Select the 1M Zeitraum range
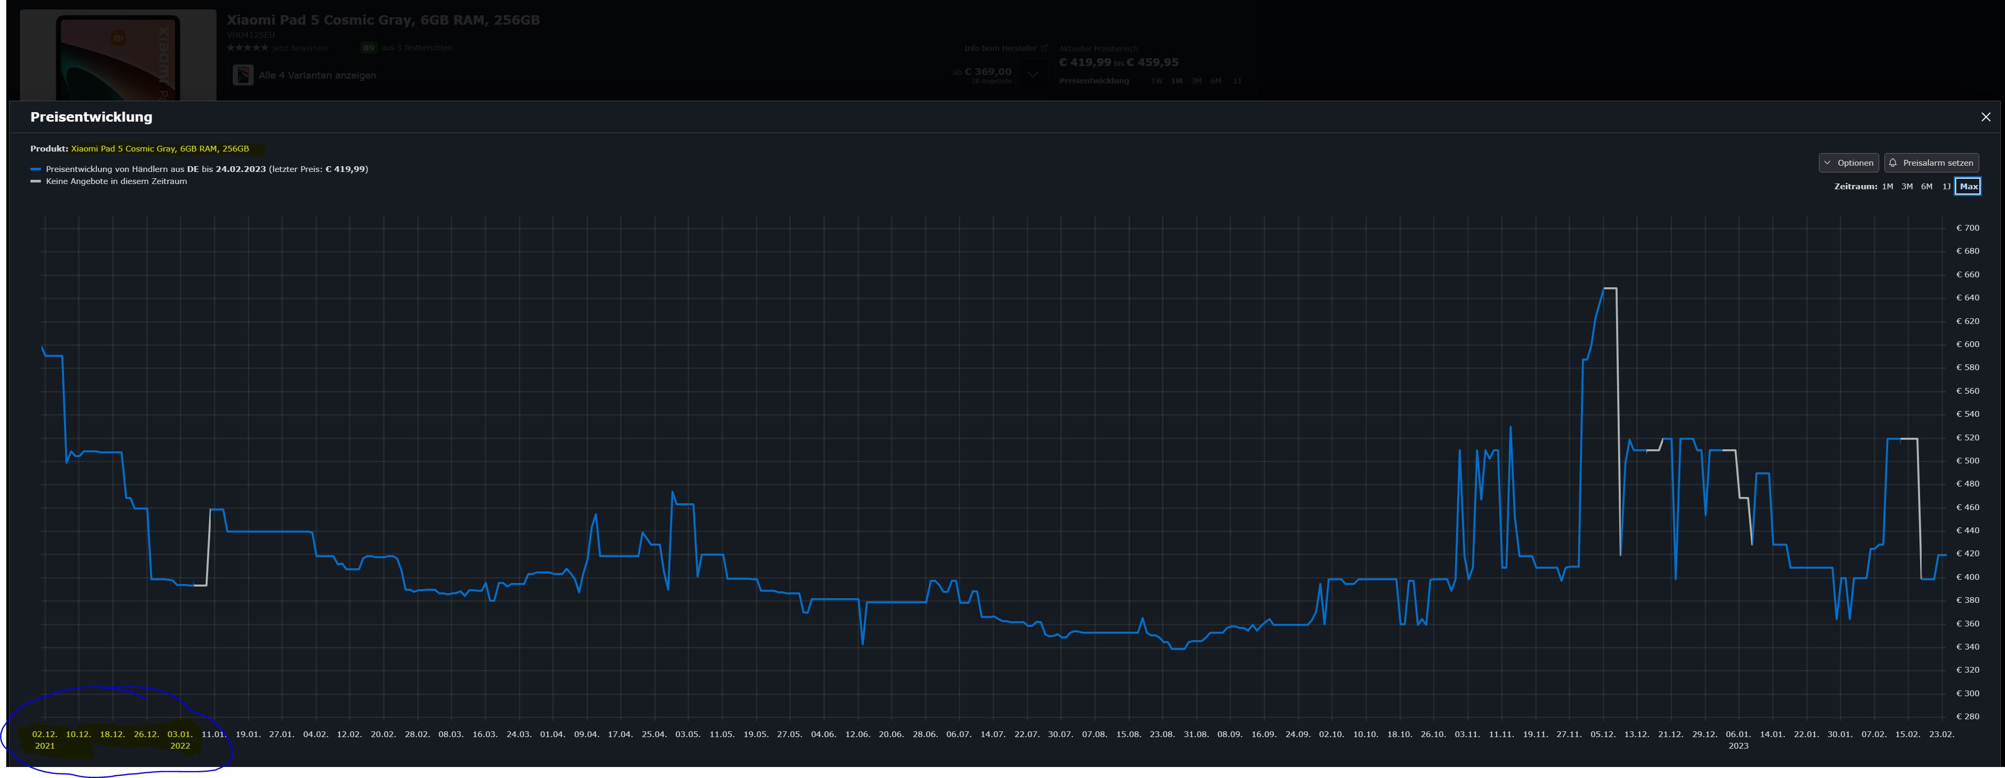Screen dimensions: 2005x778 pos(1888,187)
